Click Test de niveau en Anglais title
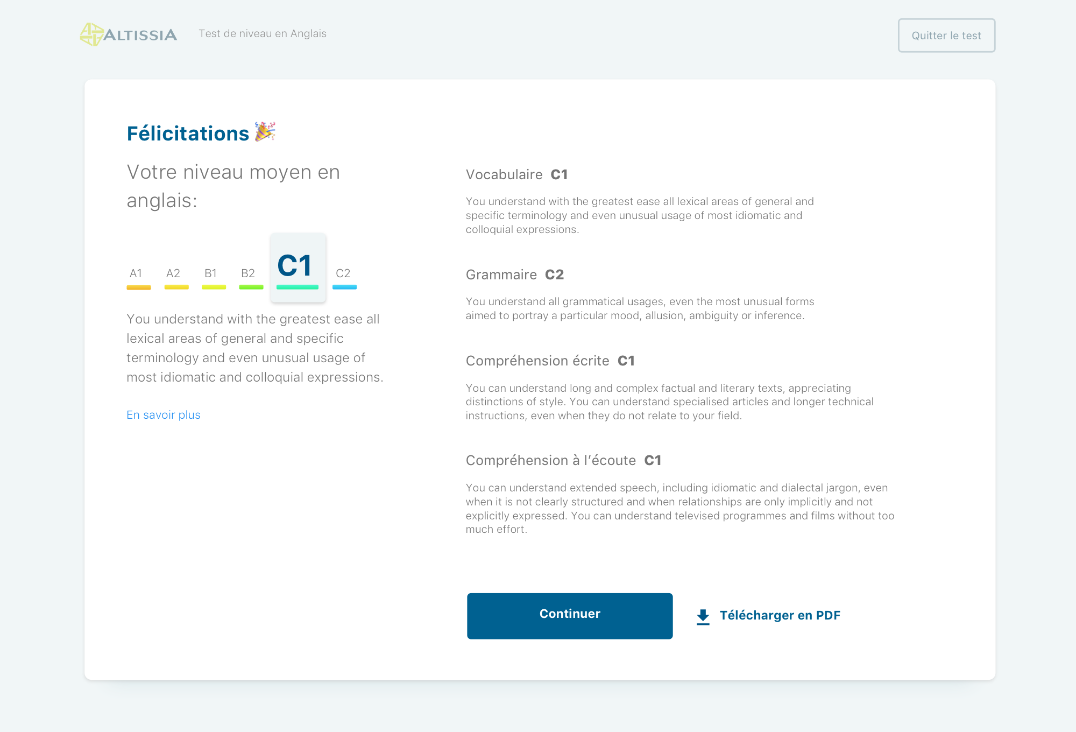Viewport: 1076px width, 732px height. (x=263, y=33)
